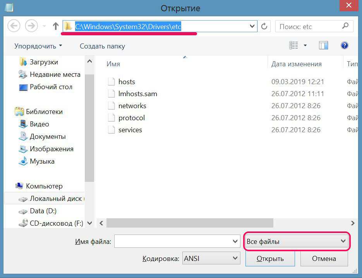
Task: Open the 'Упорядочить' menu
Action: click(38, 46)
